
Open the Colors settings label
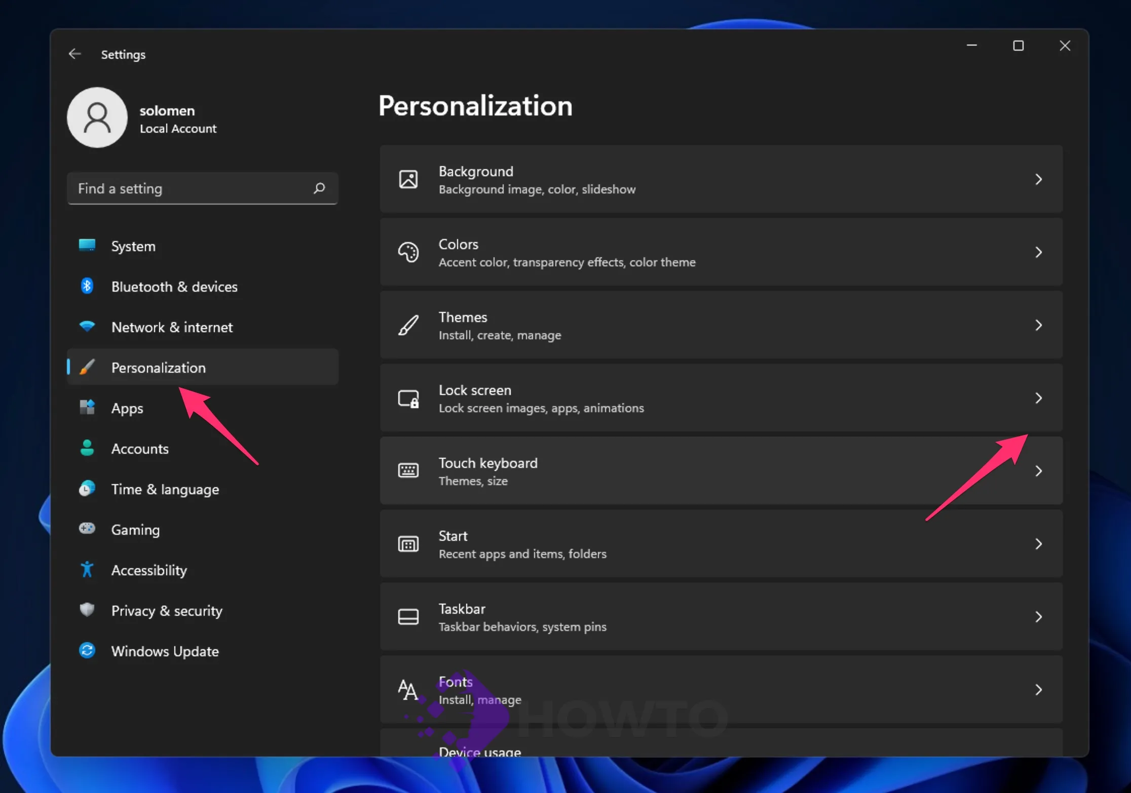458,244
